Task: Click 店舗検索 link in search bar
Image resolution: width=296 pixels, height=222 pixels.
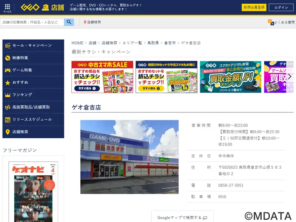Action: click(x=94, y=22)
